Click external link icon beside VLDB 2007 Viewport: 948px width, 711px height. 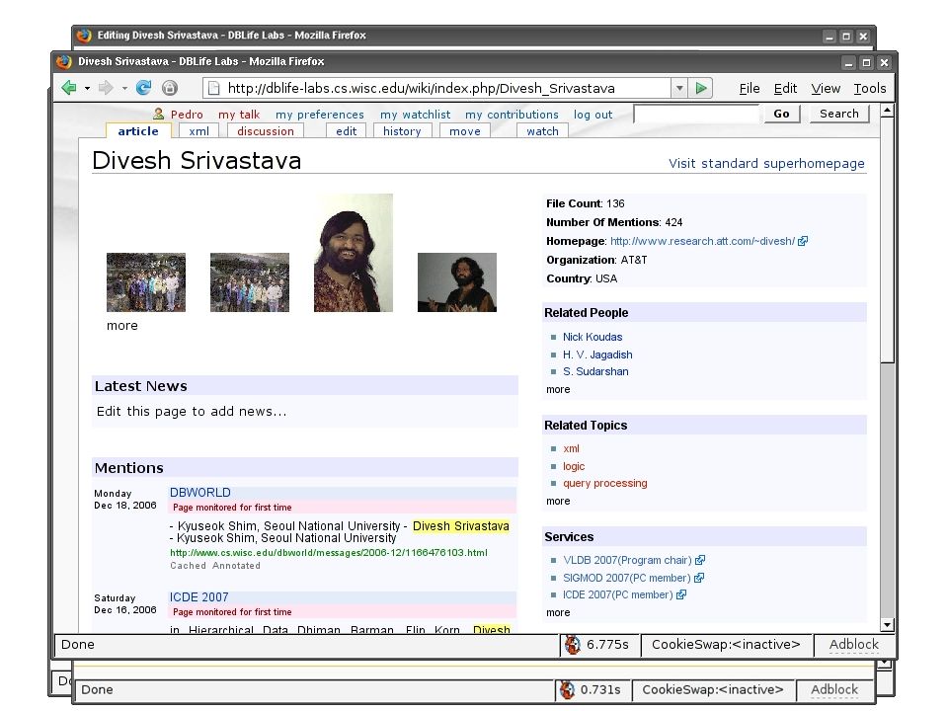tap(700, 560)
